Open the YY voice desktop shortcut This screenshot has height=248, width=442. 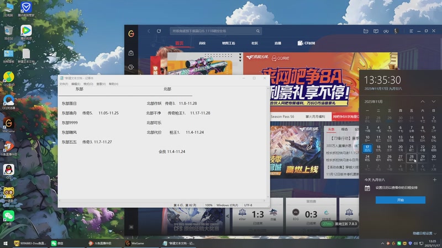click(x=9, y=195)
